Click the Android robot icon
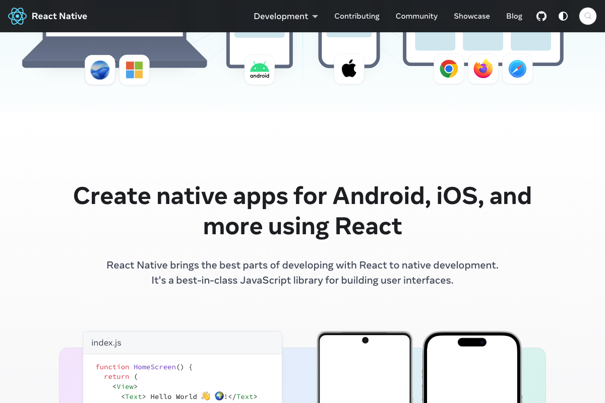 pyautogui.click(x=260, y=70)
